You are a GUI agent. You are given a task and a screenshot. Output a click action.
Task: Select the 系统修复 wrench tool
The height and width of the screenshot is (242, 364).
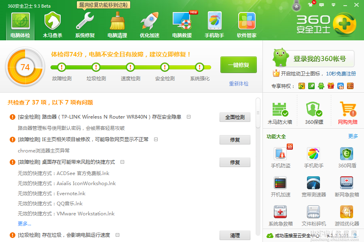85,25
